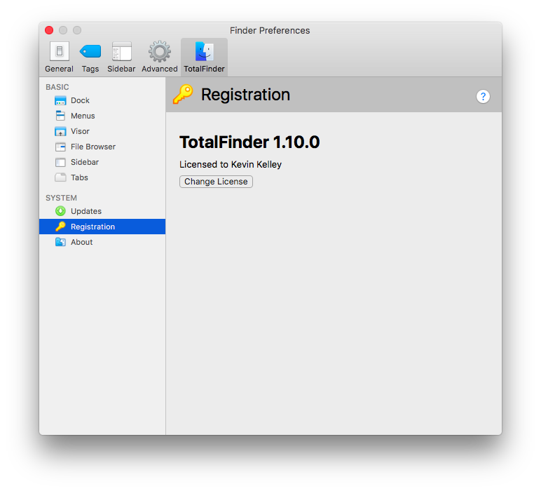The height and width of the screenshot is (491, 541).
Task: Click the SYSTEM section header
Action: click(61, 198)
